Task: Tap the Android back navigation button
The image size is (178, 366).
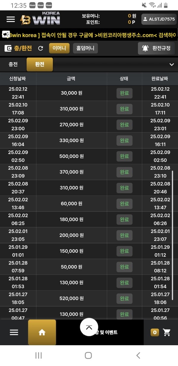Action: [138, 355]
